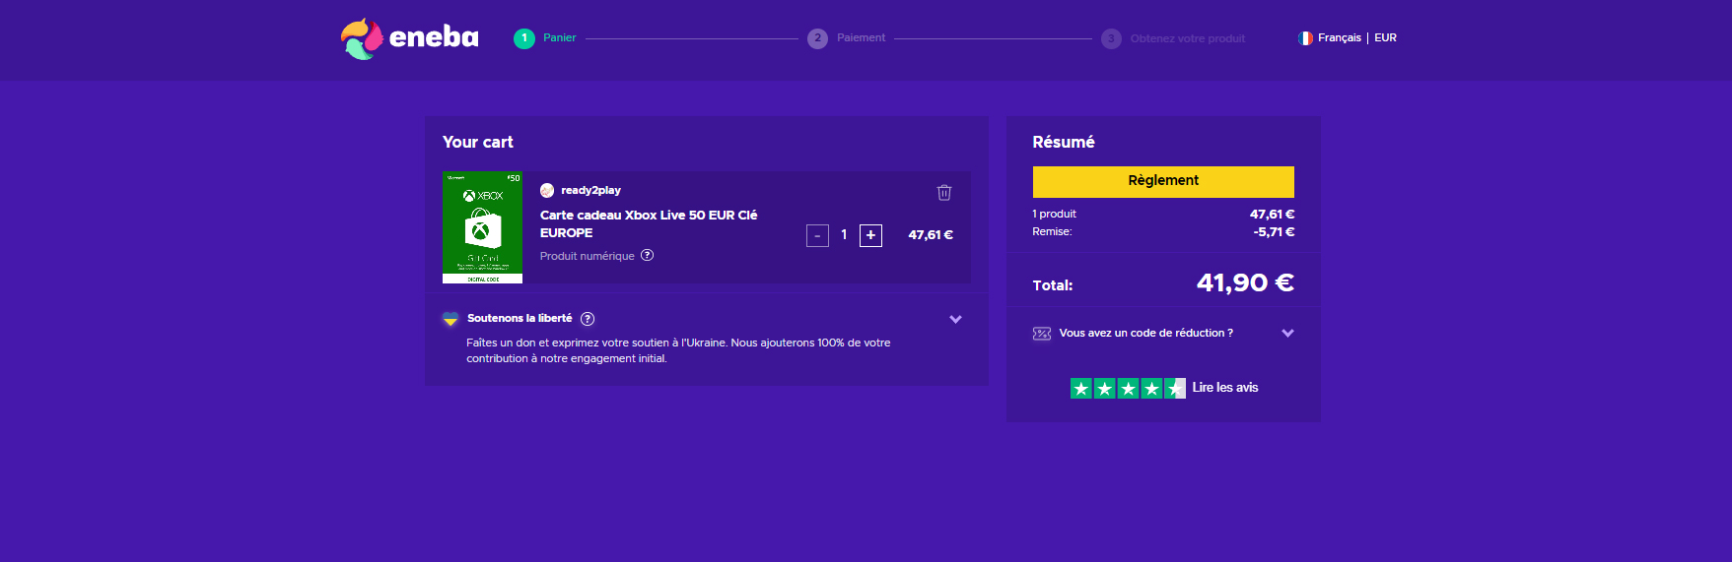Image resolution: width=1732 pixels, height=562 pixels.
Task: Click the help icon beside Produit numérique
Action: point(647,256)
